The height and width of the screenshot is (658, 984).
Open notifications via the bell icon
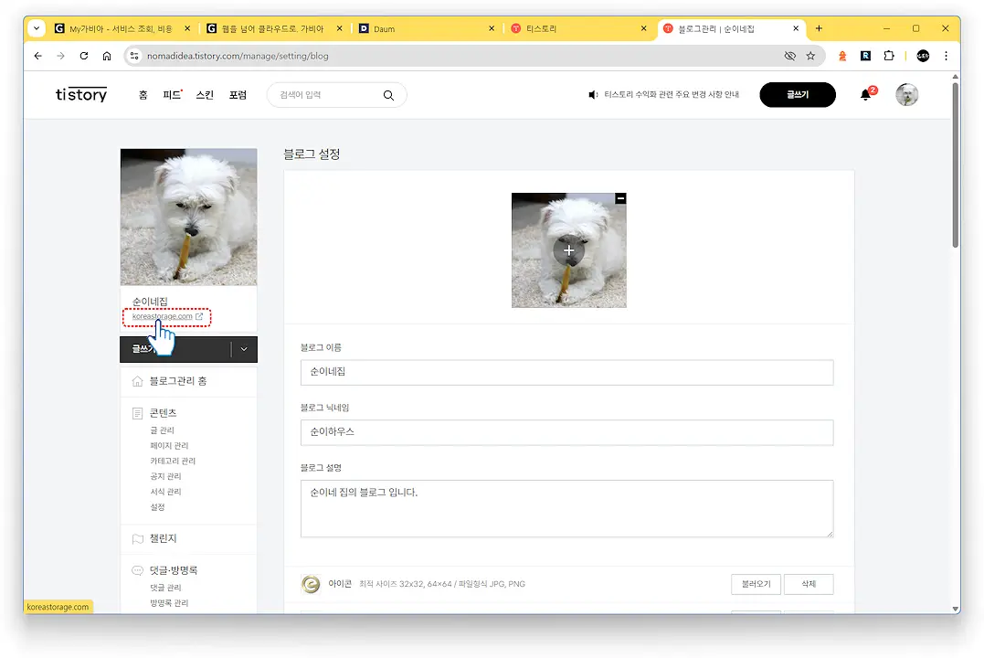click(864, 94)
